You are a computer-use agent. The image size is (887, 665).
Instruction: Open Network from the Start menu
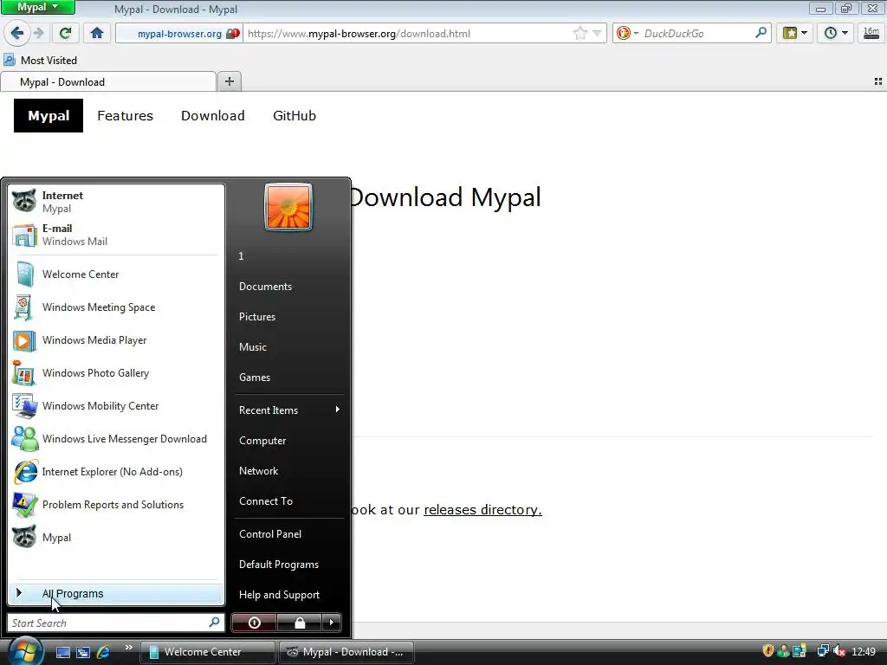[288, 470]
